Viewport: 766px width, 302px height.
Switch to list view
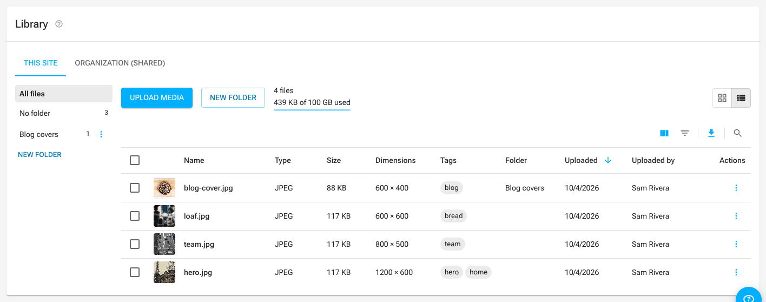[x=741, y=98]
